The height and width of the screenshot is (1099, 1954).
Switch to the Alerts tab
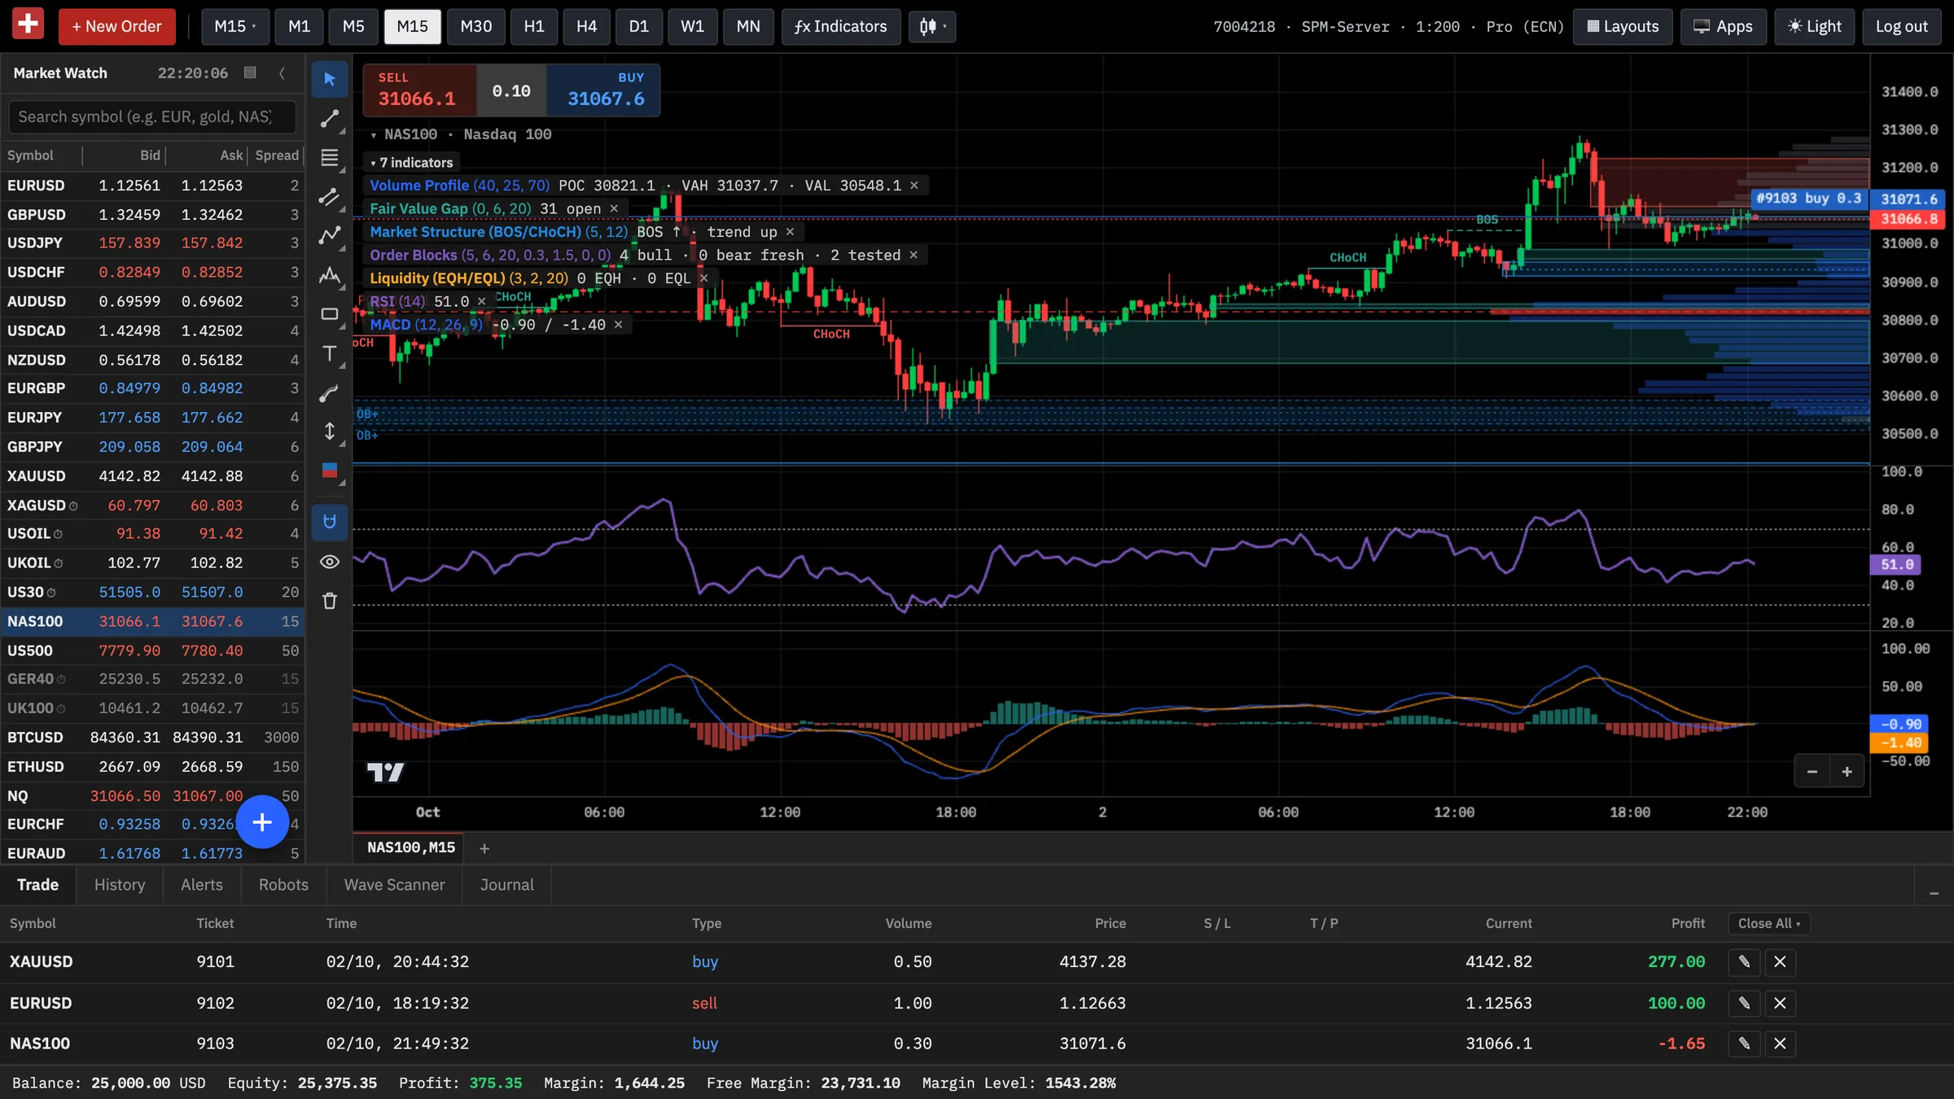pyautogui.click(x=202, y=885)
